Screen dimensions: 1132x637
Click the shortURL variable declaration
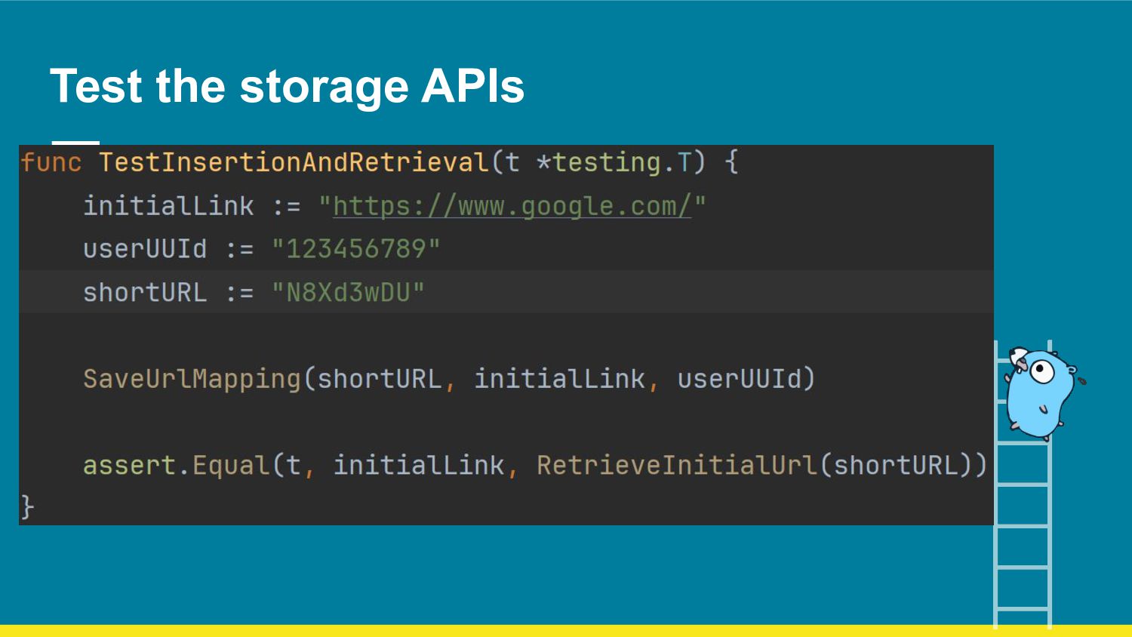(144, 292)
